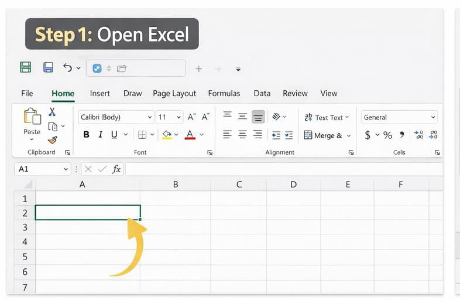Click the Undo arrow icon
The height and width of the screenshot is (300, 460).
tap(68, 68)
